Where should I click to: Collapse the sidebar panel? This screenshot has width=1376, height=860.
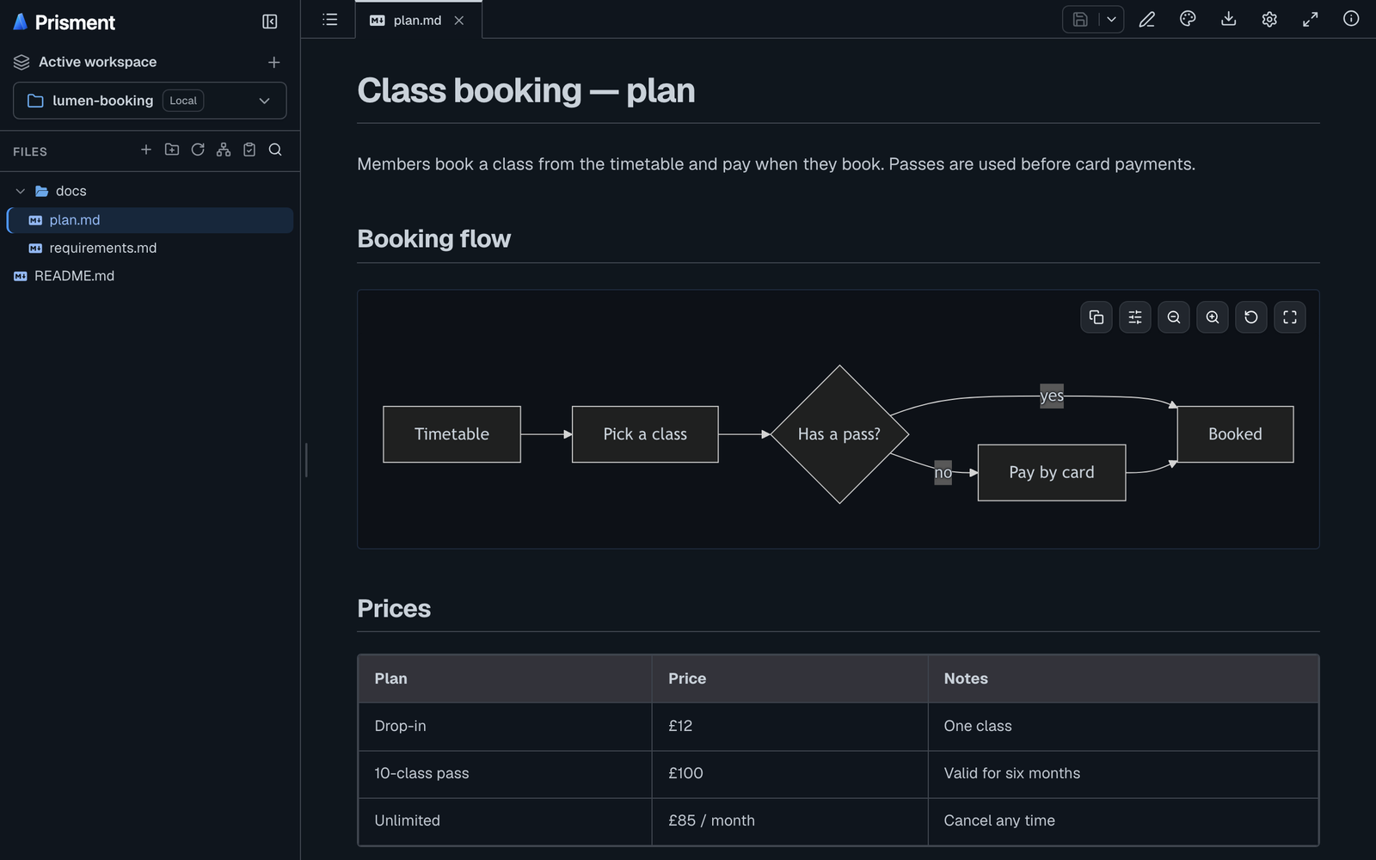click(269, 21)
